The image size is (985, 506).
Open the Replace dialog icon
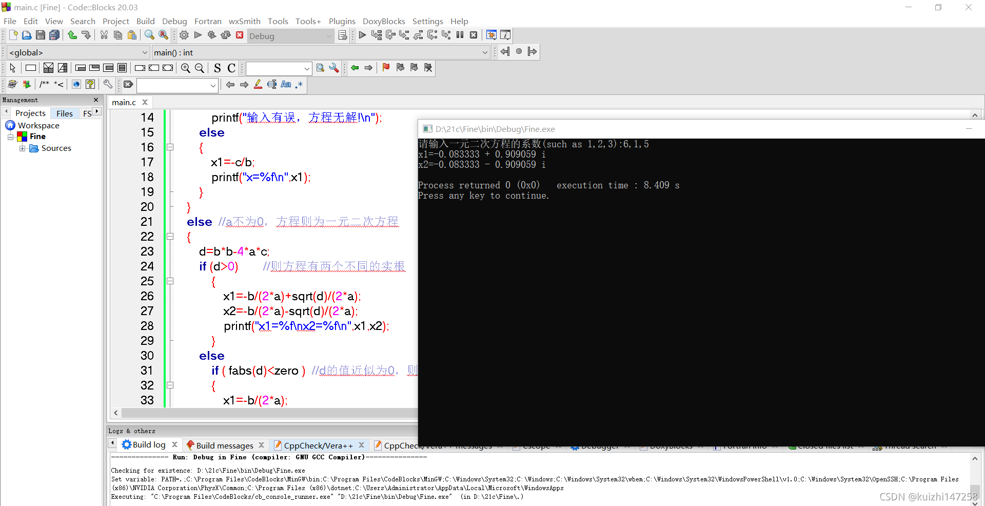tap(163, 35)
